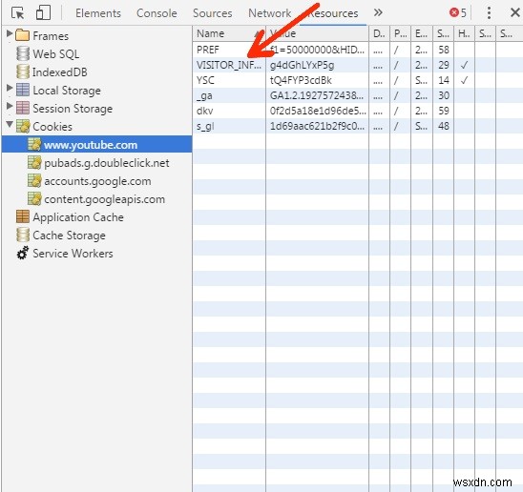Click the pubads.g.doubleclick.net cookie icon

click(x=34, y=162)
